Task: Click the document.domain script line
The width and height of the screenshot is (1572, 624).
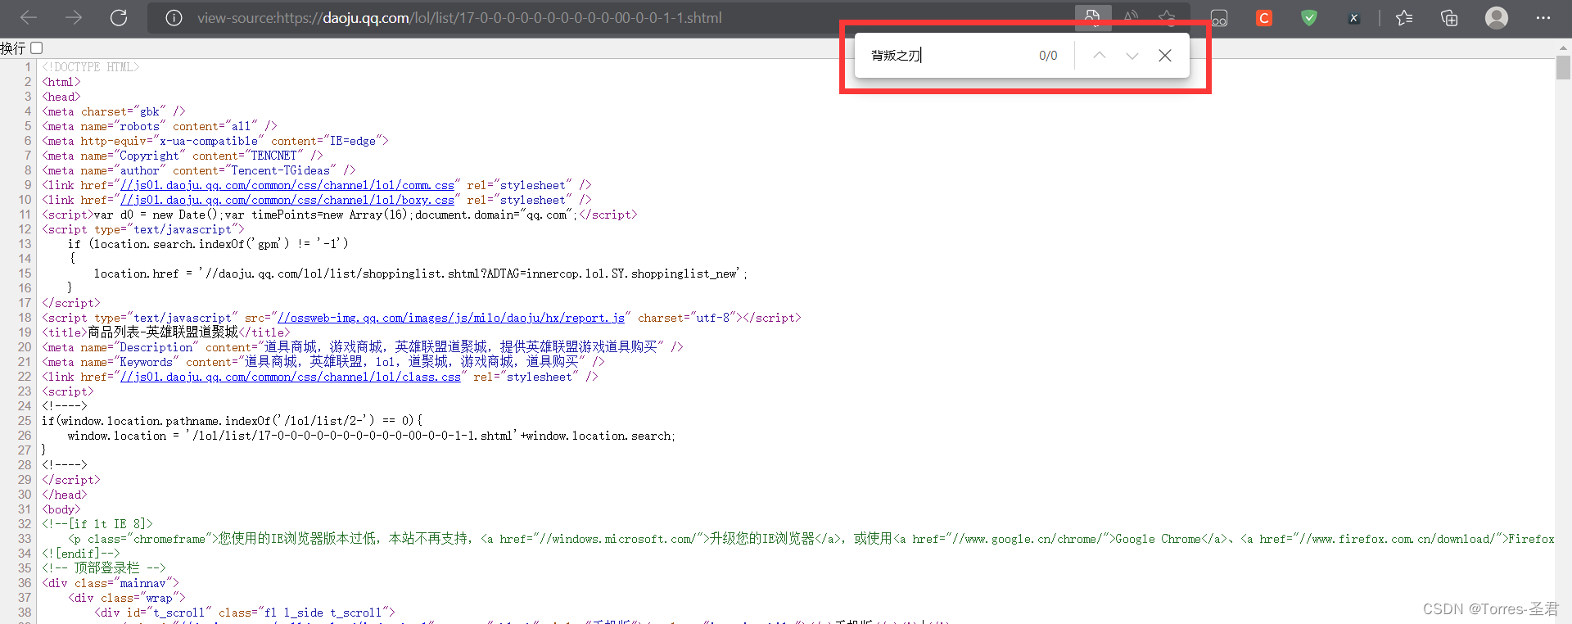Action: click(x=340, y=215)
